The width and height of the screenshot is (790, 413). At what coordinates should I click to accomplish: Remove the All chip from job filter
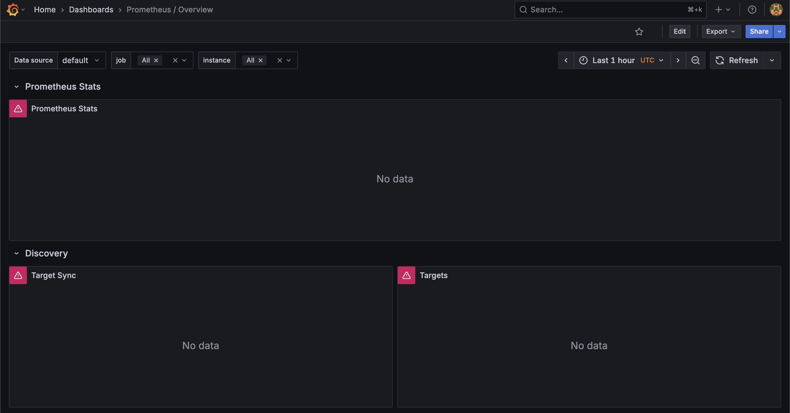pos(156,60)
